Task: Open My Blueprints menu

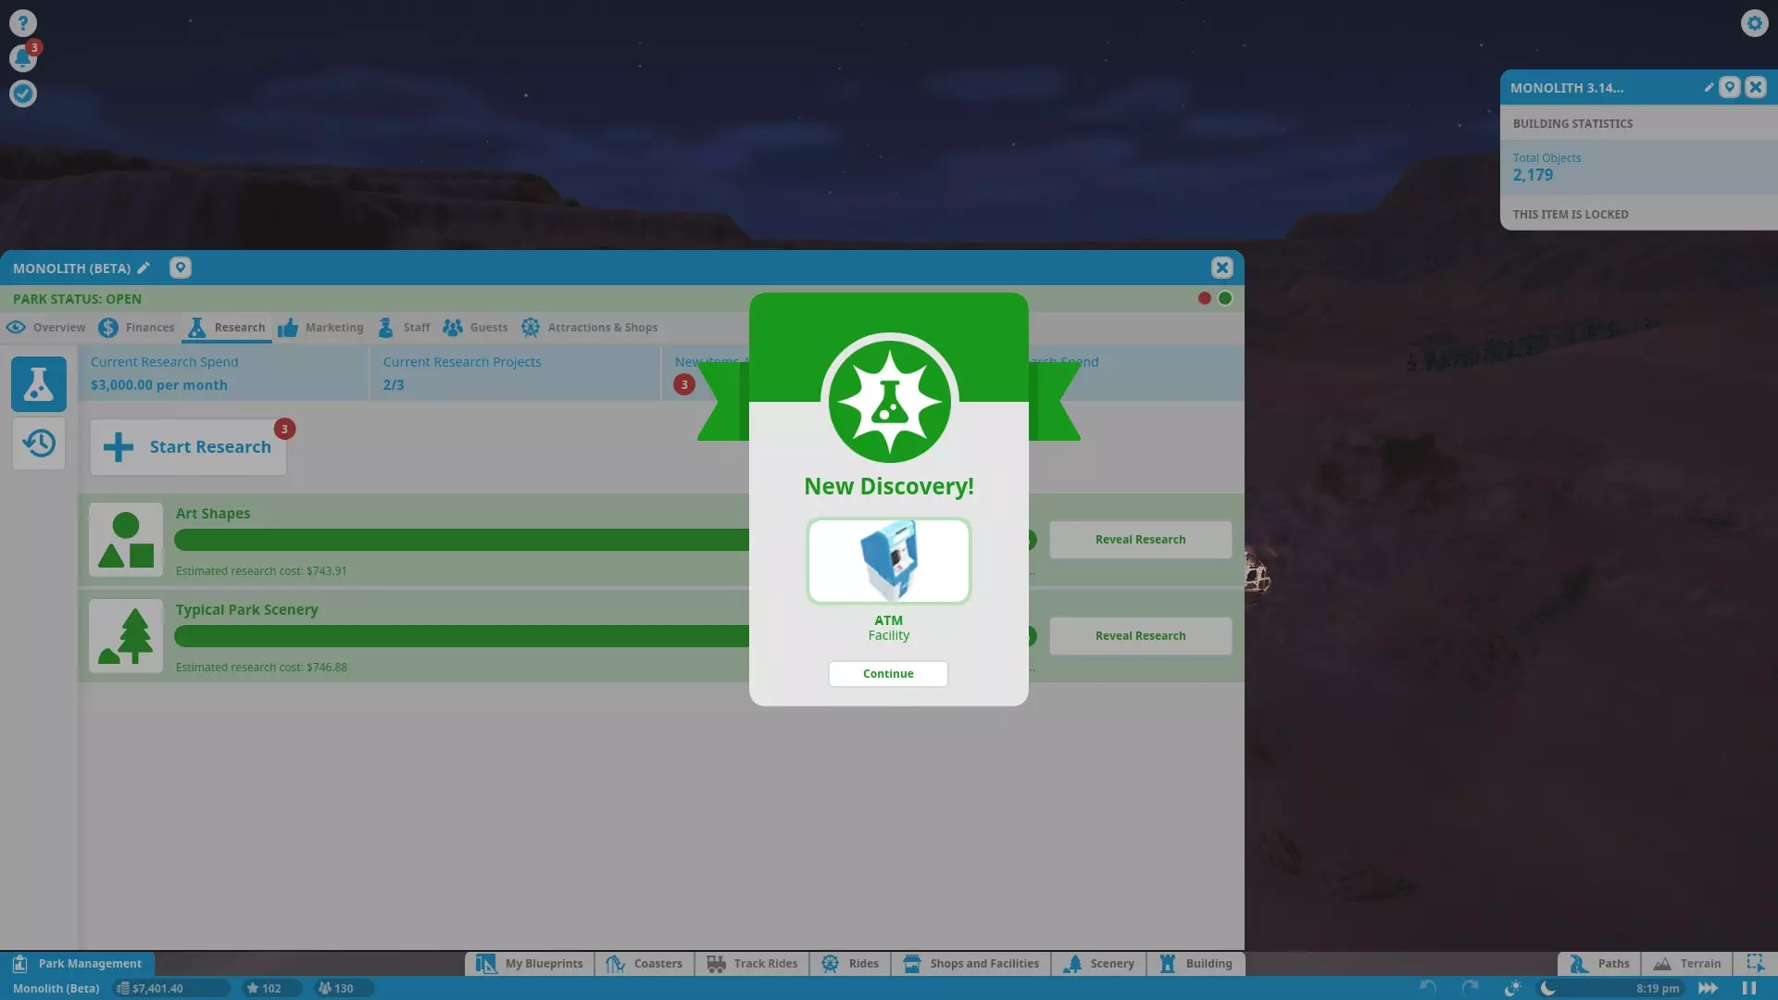Action: point(530,963)
